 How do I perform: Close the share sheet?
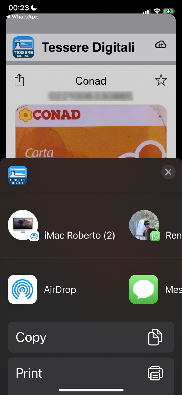click(x=168, y=172)
